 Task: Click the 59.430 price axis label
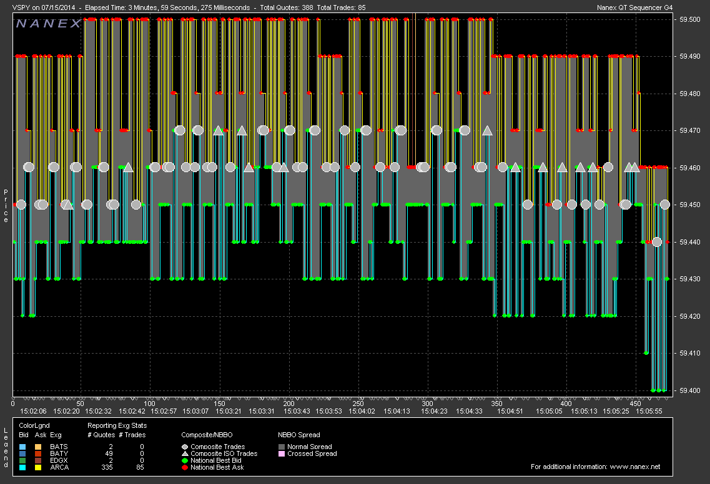click(689, 279)
